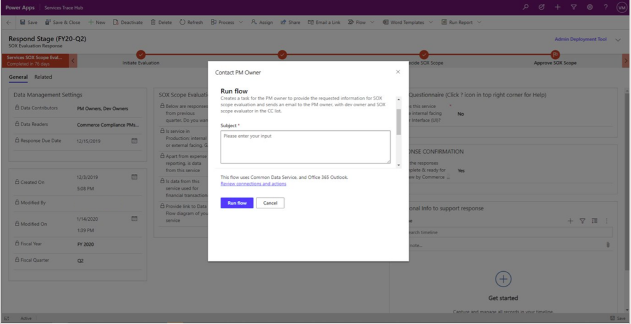
Task: Open timeline more options ellipsis
Action: pos(606,221)
